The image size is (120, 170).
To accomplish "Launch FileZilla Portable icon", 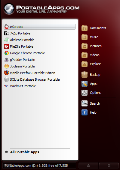I will click(x=6, y=46).
